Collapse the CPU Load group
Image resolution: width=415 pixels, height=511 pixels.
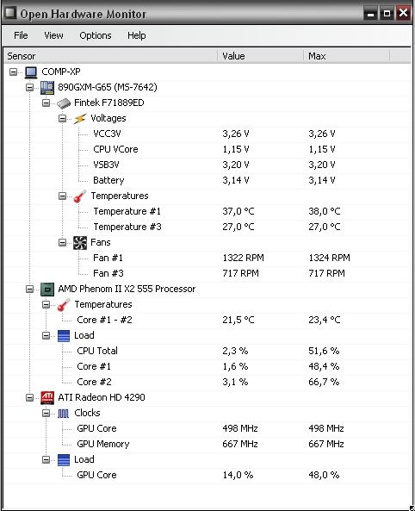[46, 335]
